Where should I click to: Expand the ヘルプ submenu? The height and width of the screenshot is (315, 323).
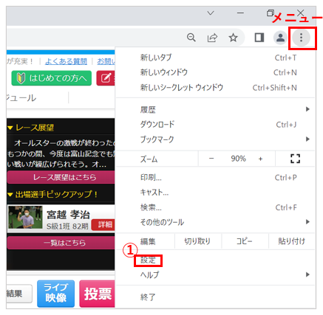coord(215,274)
